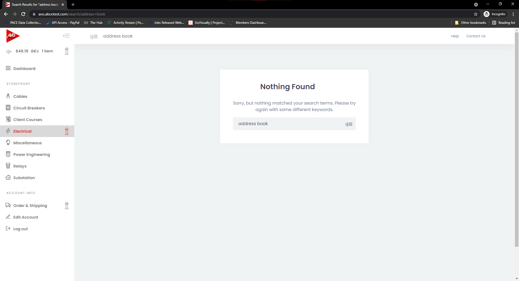Click the $48.18 1 item cart summary

point(34,51)
